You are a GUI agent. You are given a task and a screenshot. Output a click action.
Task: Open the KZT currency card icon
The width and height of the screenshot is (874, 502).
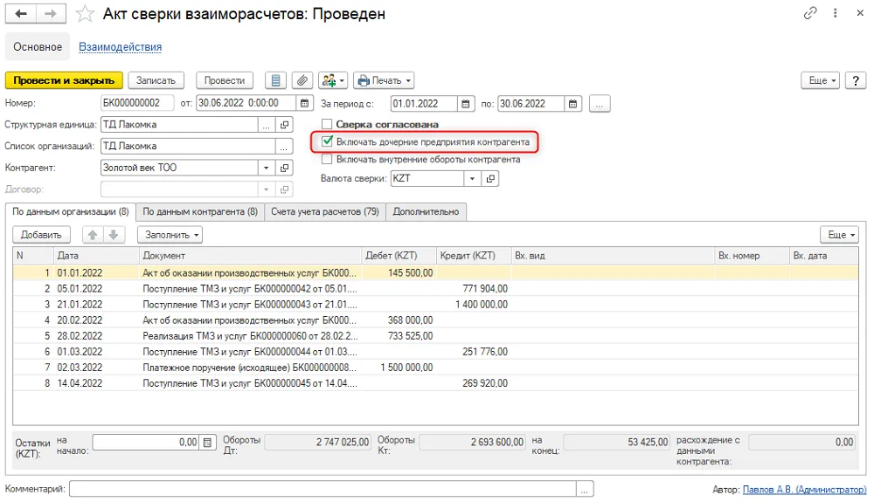490,178
